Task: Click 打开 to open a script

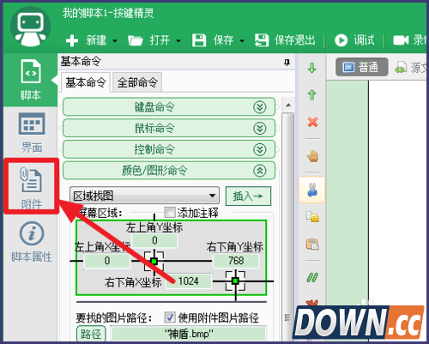Action: click(x=149, y=40)
